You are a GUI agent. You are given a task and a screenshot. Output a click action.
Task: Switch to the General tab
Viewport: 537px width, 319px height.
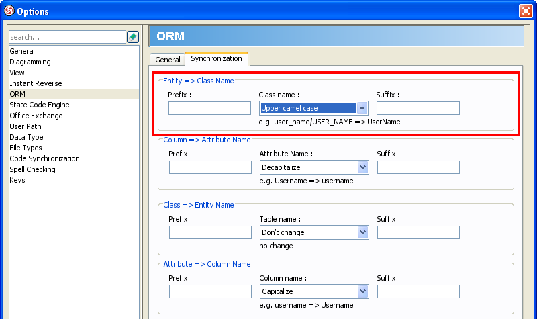(167, 60)
